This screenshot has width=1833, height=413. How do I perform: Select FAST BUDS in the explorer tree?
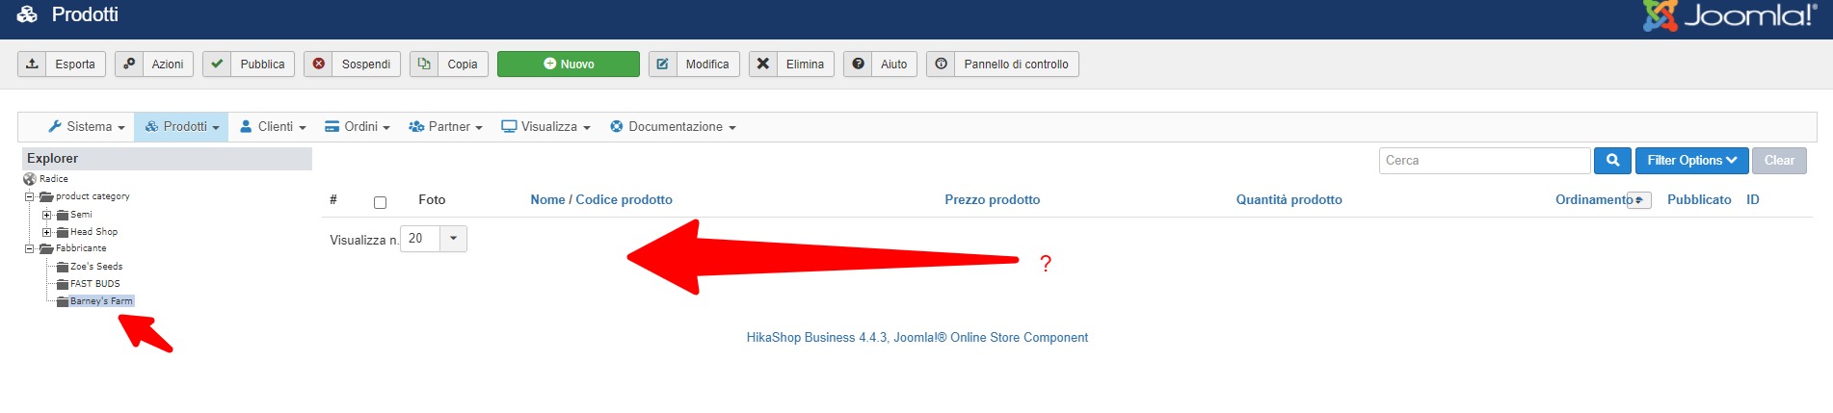tap(94, 284)
